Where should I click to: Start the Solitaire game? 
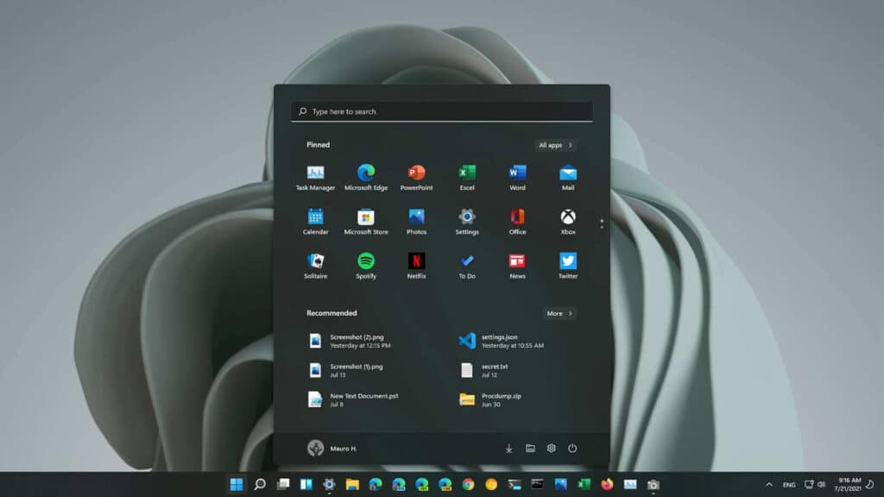point(315,266)
